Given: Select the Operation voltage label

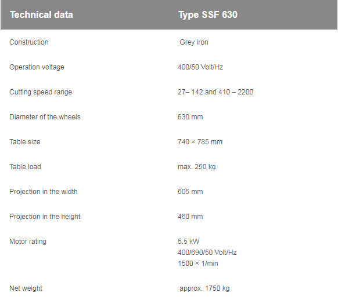Looking at the screenshot, I should tap(37, 67).
